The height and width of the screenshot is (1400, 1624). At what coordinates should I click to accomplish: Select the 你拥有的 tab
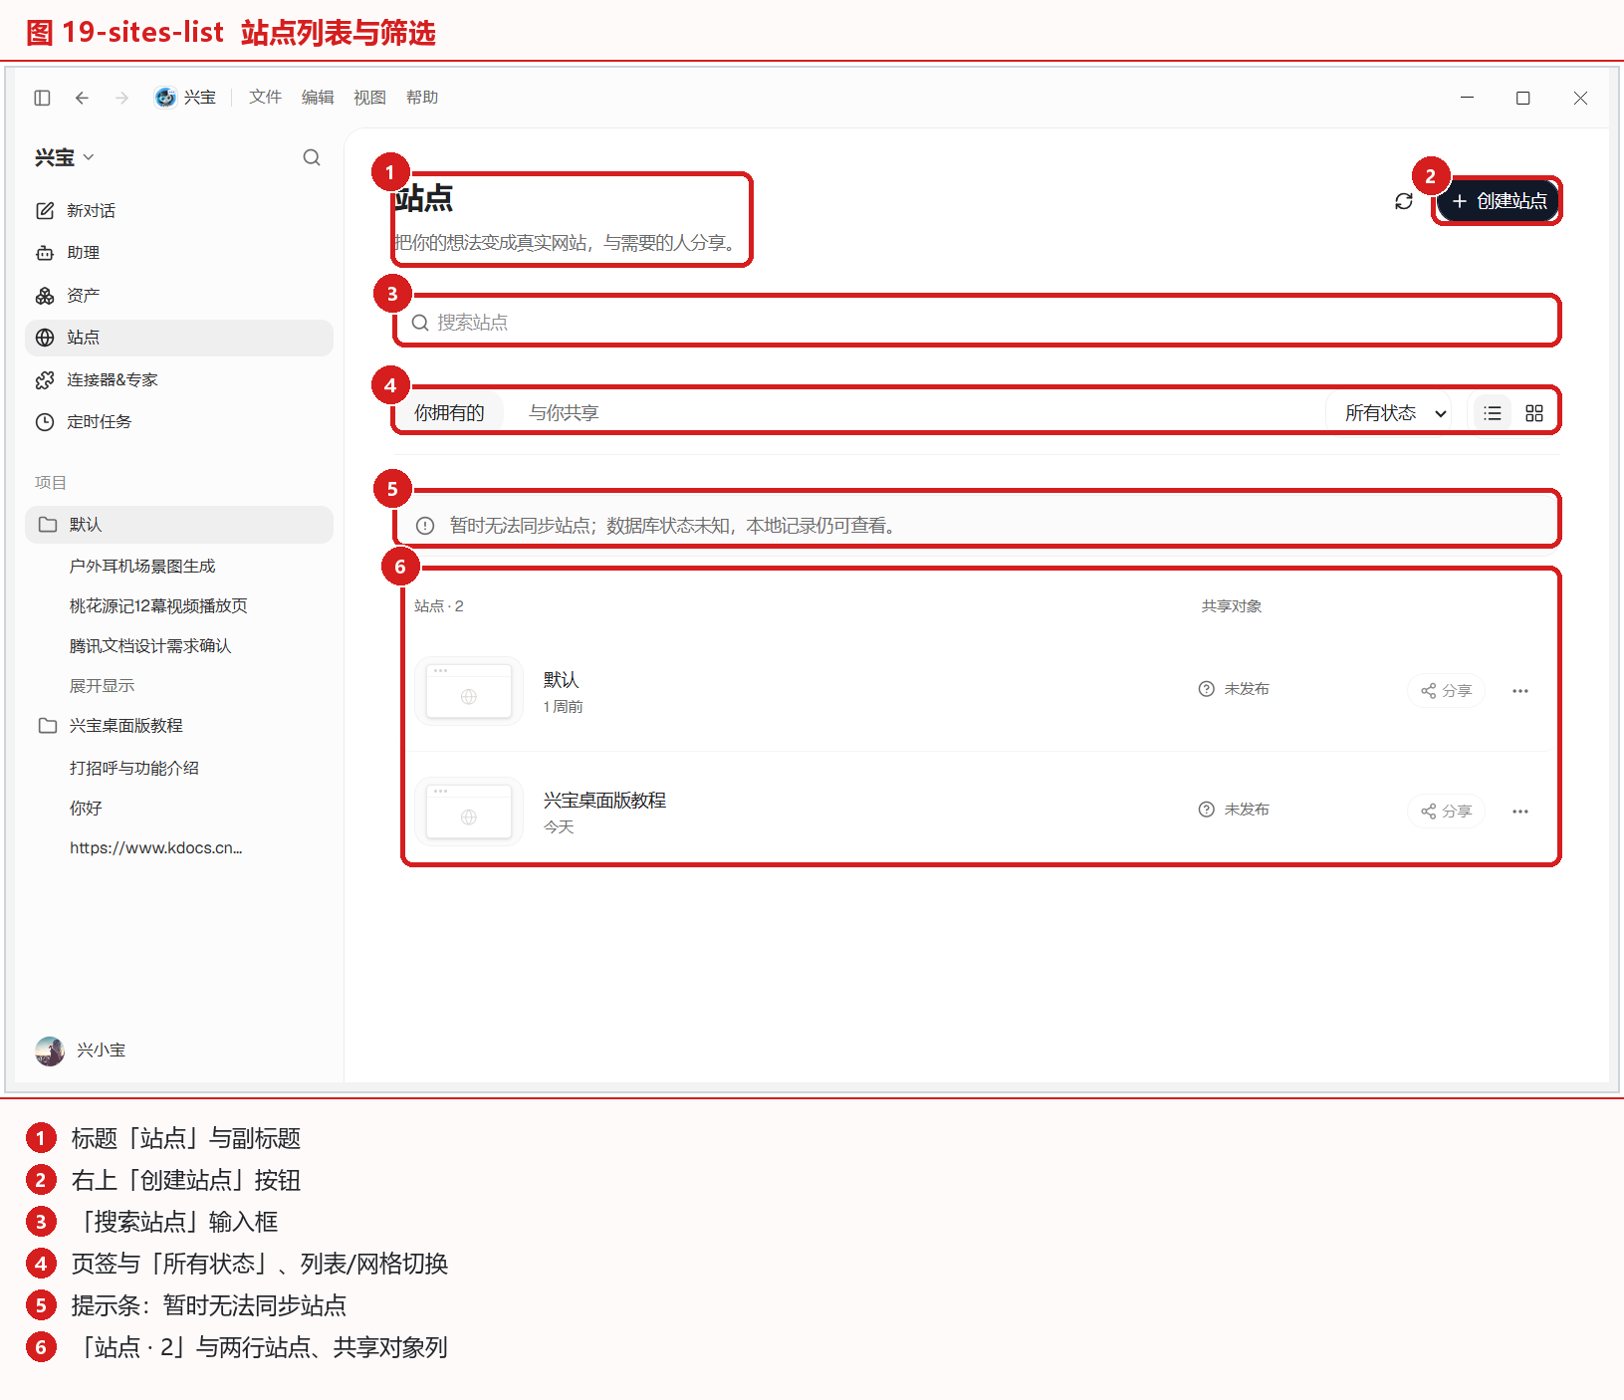[449, 413]
